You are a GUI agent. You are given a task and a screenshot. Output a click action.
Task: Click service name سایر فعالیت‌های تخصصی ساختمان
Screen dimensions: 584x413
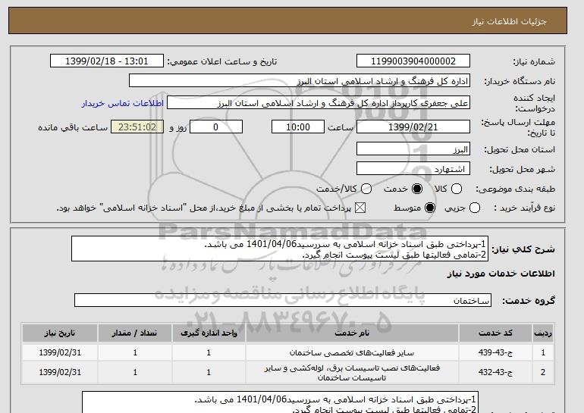tap(352, 352)
